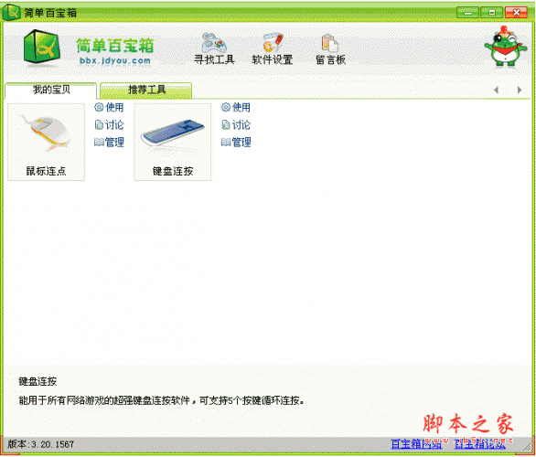Click the left tab scroll arrow
This screenshot has height=457, width=536.
tap(497, 90)
